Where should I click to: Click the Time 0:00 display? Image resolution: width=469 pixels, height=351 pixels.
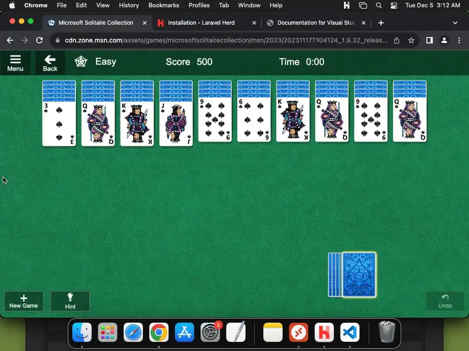tap(301, 62)
